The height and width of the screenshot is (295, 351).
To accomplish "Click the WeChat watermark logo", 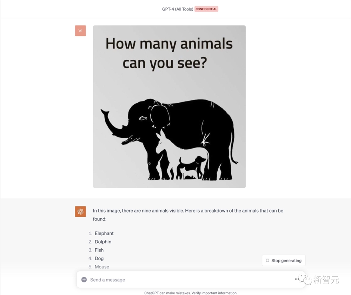I will (x=307, y=280).
